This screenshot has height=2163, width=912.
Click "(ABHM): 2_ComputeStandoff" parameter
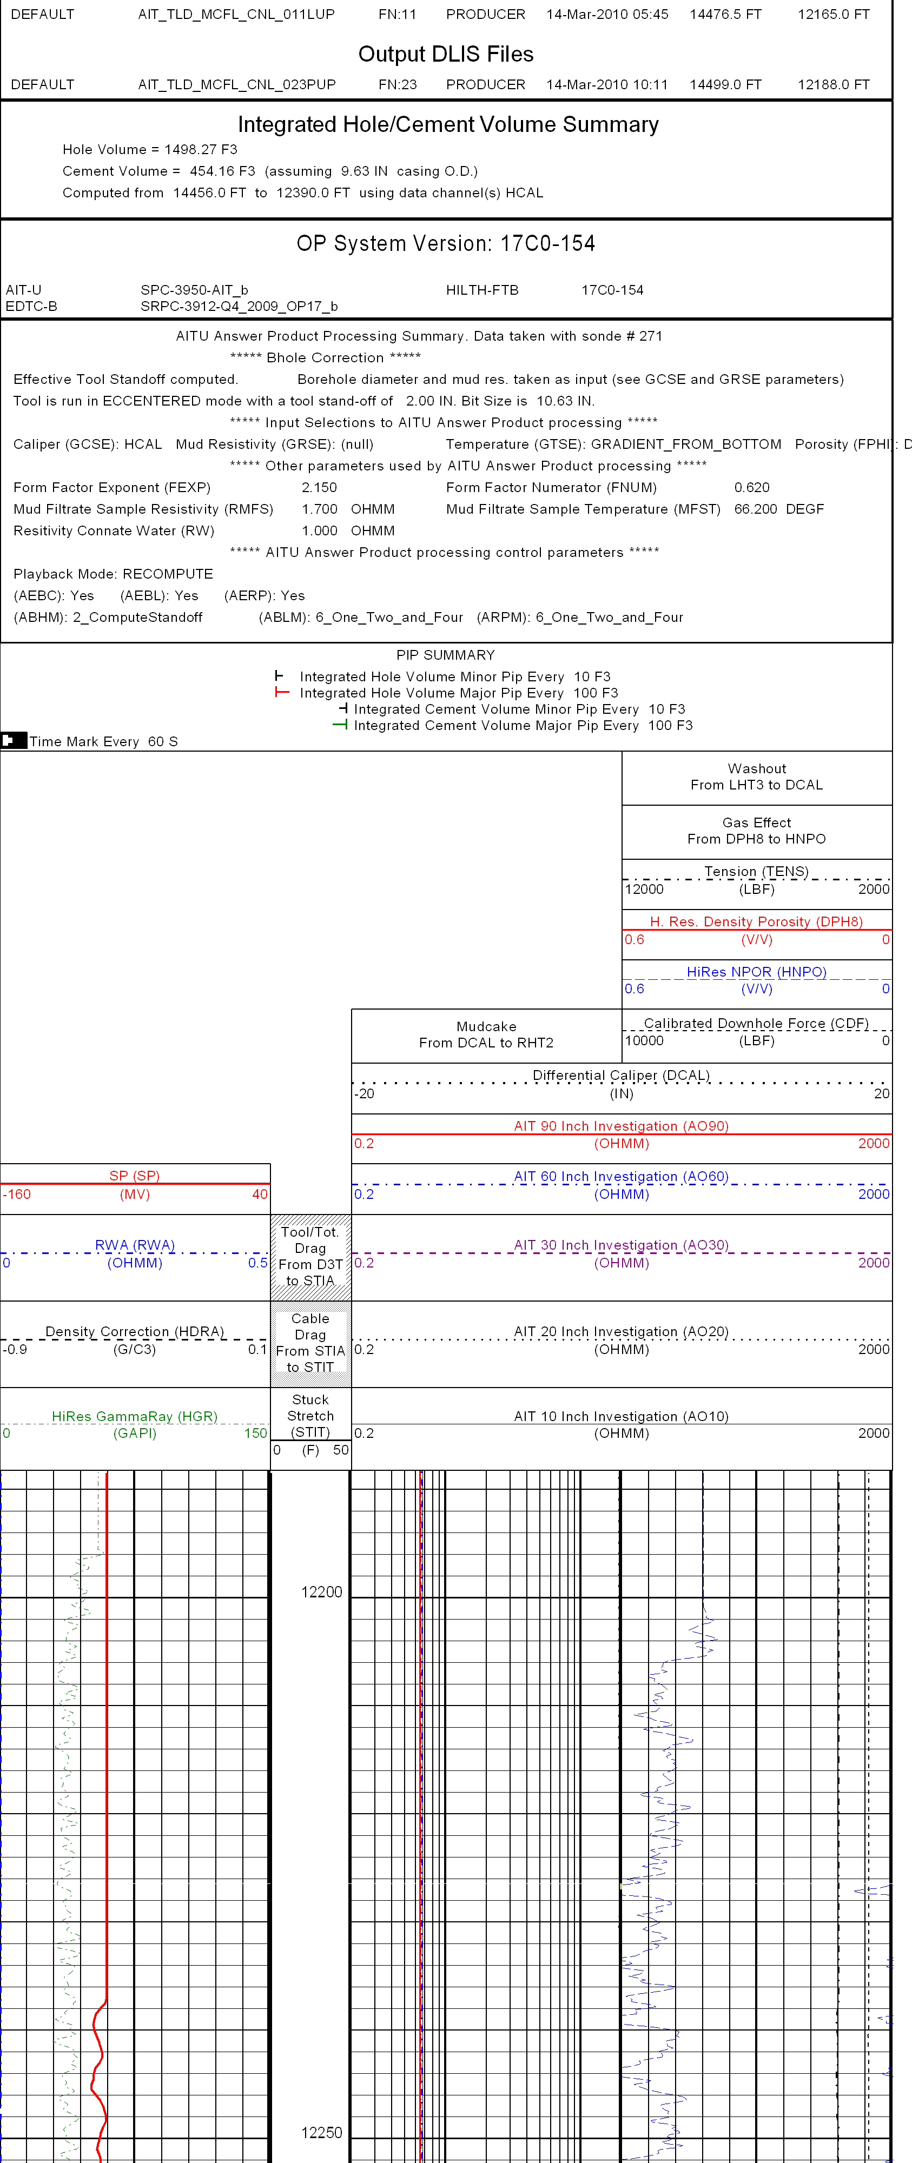(x=108, y=617)
